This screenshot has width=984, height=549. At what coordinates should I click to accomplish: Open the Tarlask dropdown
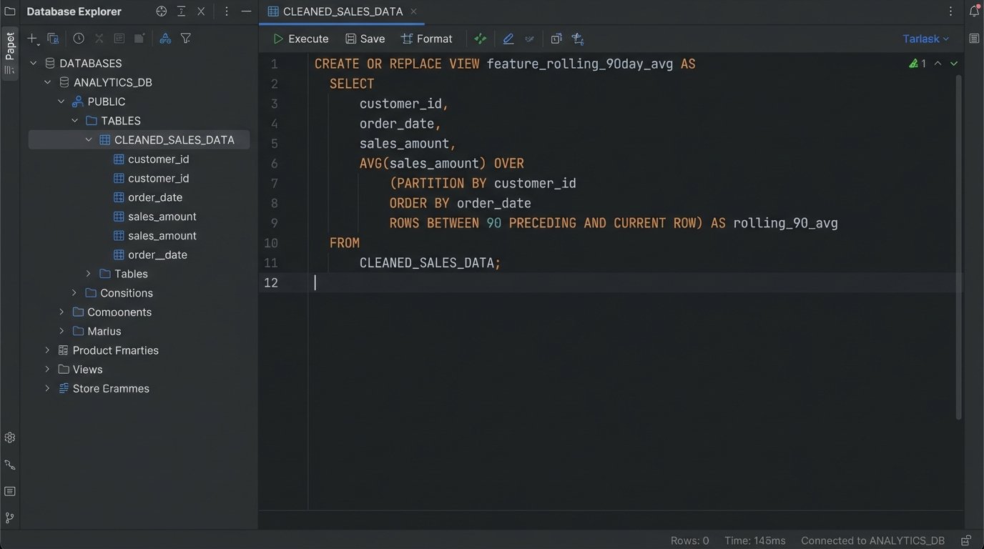925,39
